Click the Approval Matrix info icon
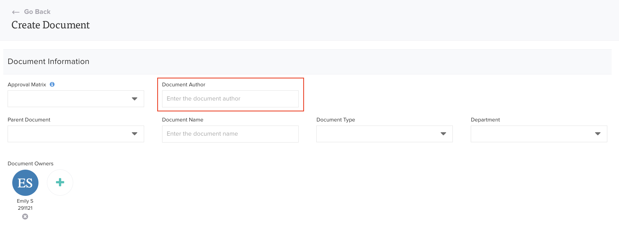This screenshot has width=619, height=225. 52,84
